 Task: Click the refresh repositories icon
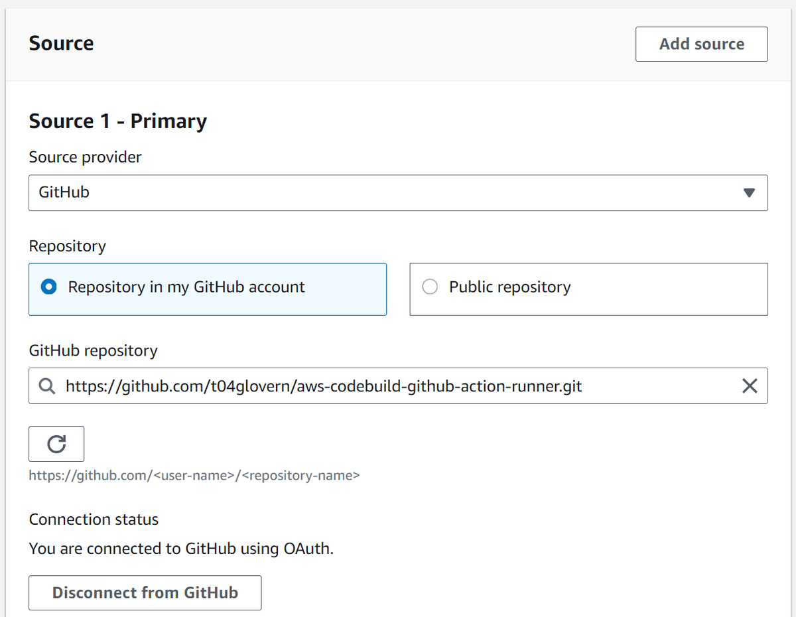(56, 443)
